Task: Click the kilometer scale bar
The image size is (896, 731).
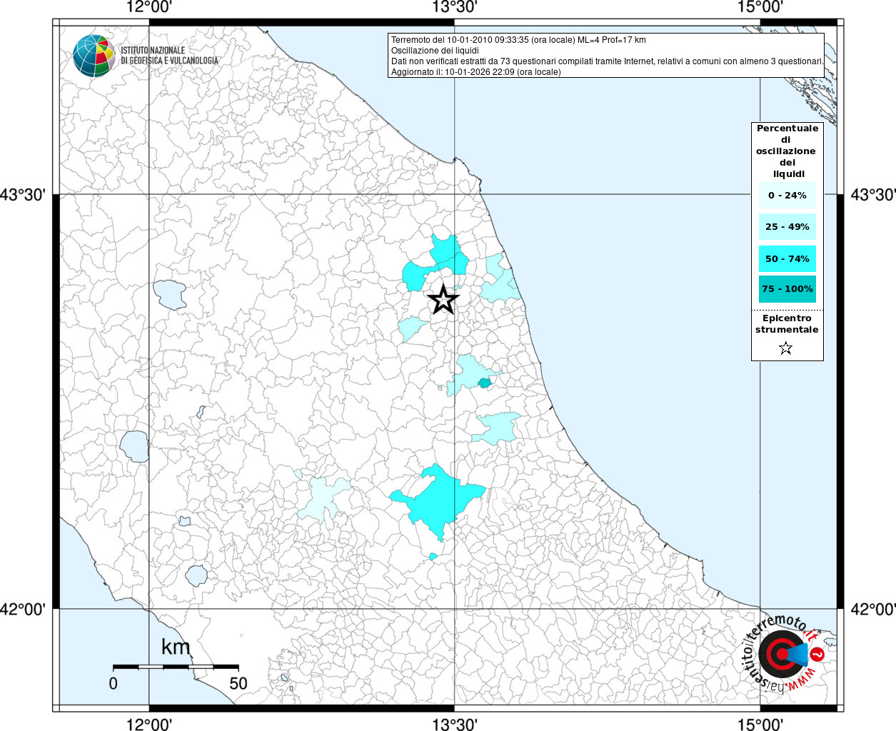Action: click(175, 667)
